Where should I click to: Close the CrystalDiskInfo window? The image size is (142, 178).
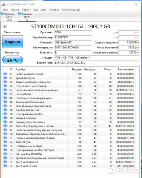point(136,4)
